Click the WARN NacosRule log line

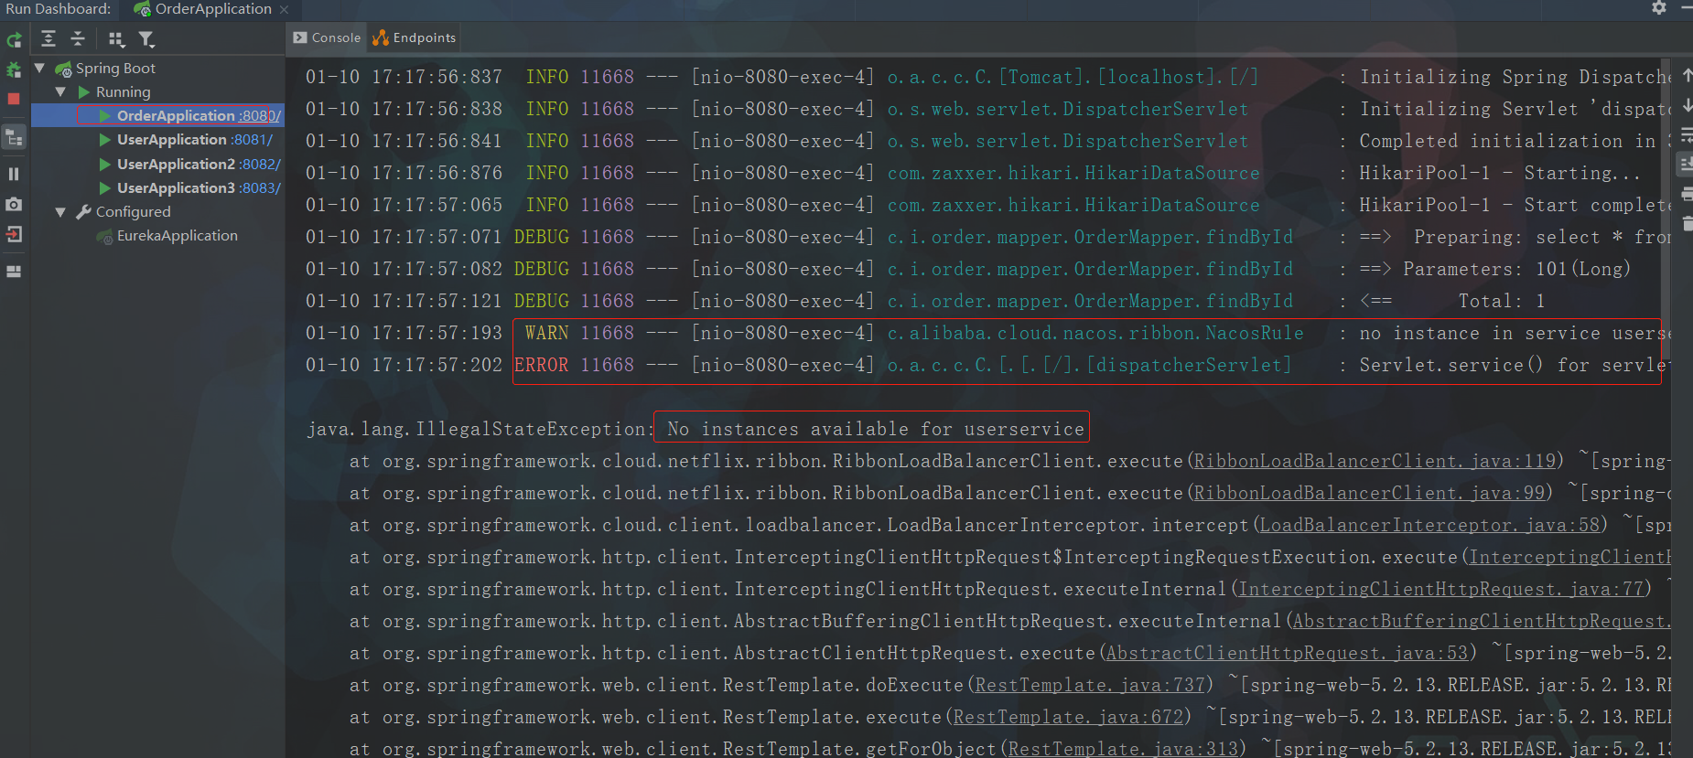point(987,333)
